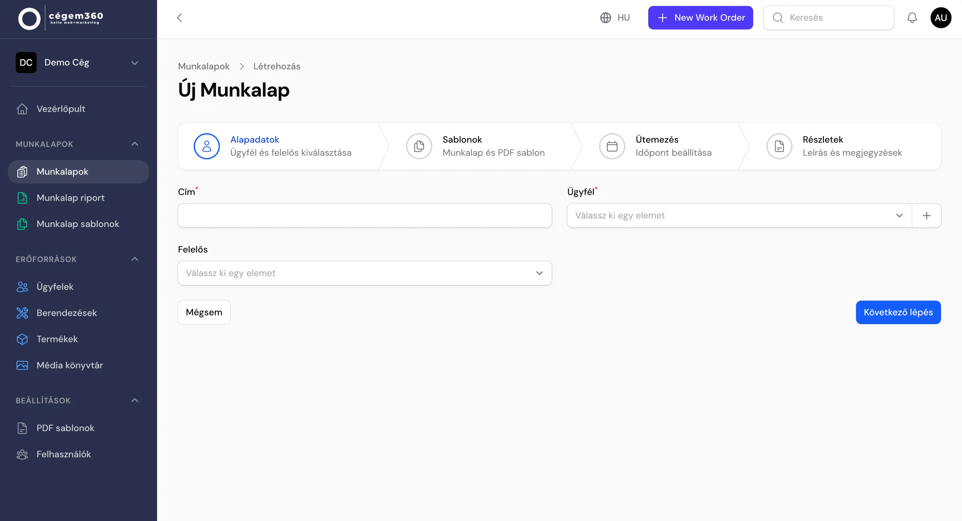Open the Berendezések equipment section

(22, 313)
